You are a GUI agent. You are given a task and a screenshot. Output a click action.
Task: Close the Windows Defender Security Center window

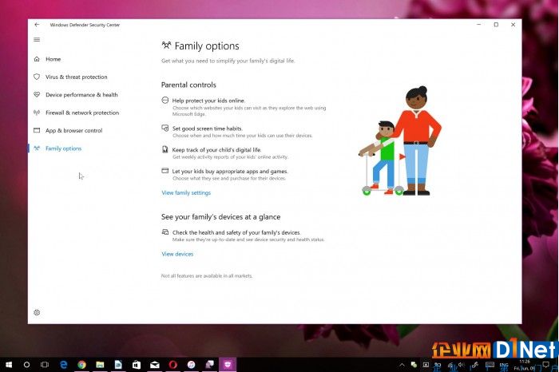pyautogui.click(x=513, y=25)
